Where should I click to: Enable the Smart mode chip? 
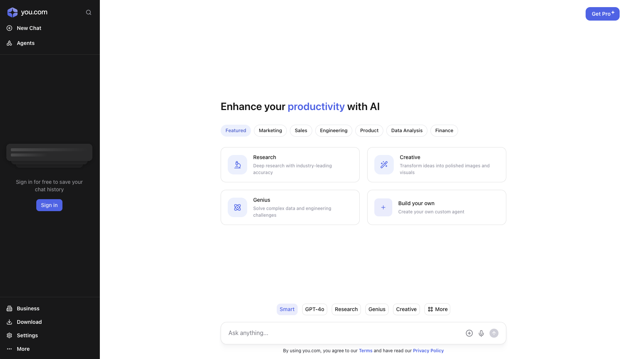(287, 309)
